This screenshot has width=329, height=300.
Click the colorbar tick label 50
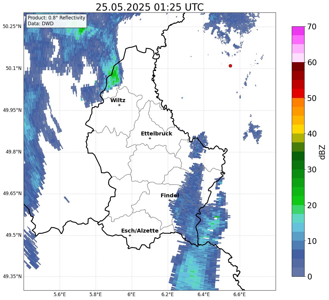pos(312,98)
